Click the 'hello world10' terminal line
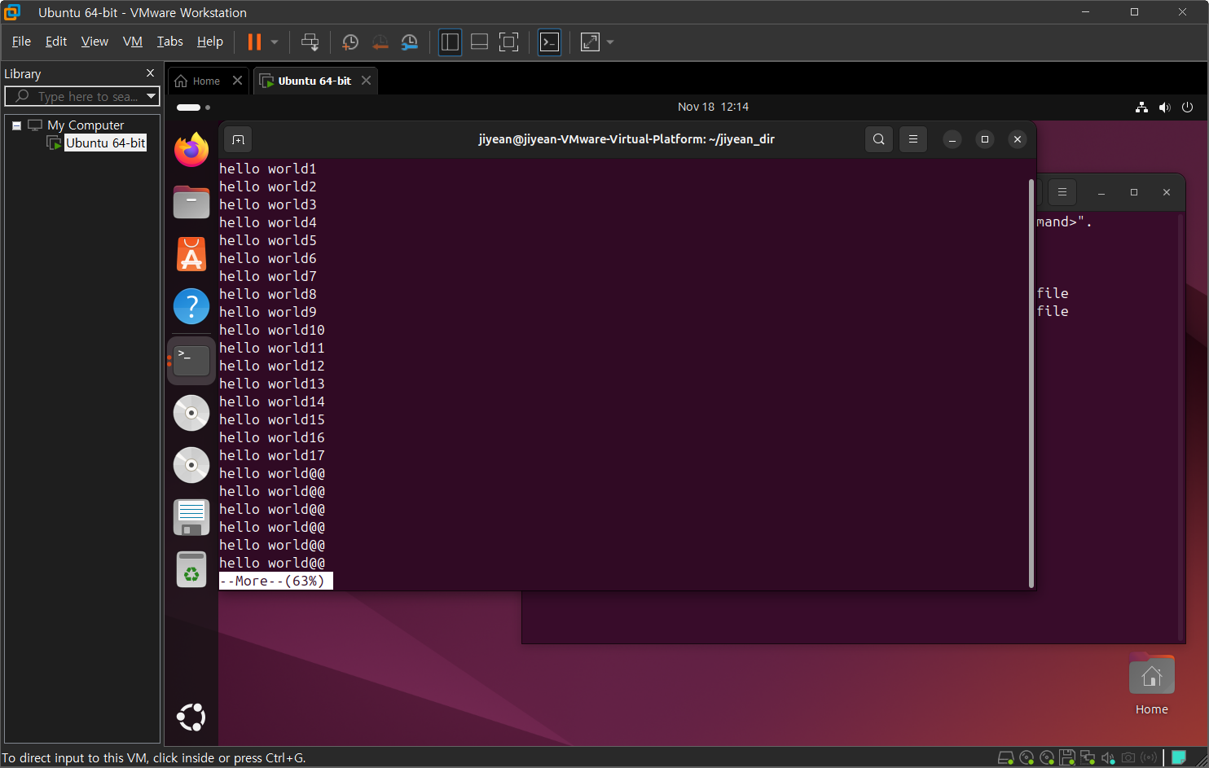1209x768 pixels. (x=272, y=330)
